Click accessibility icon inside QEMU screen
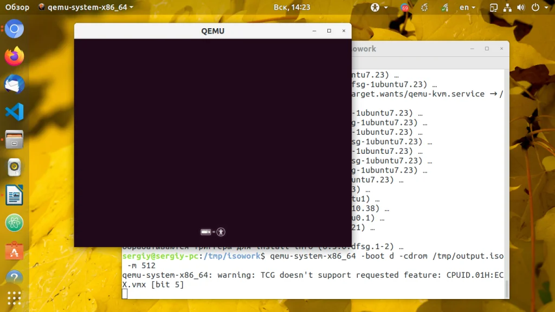 pyautogui.click(x=221, y=232)
